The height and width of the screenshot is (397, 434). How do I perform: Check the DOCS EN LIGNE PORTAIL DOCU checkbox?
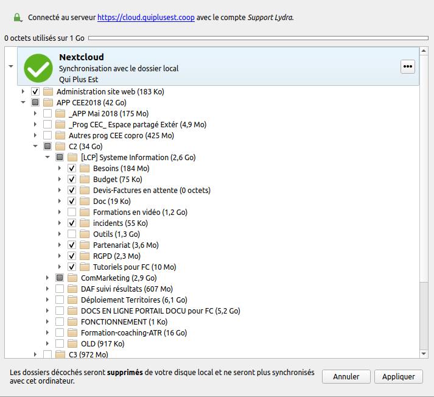[60, 311]
